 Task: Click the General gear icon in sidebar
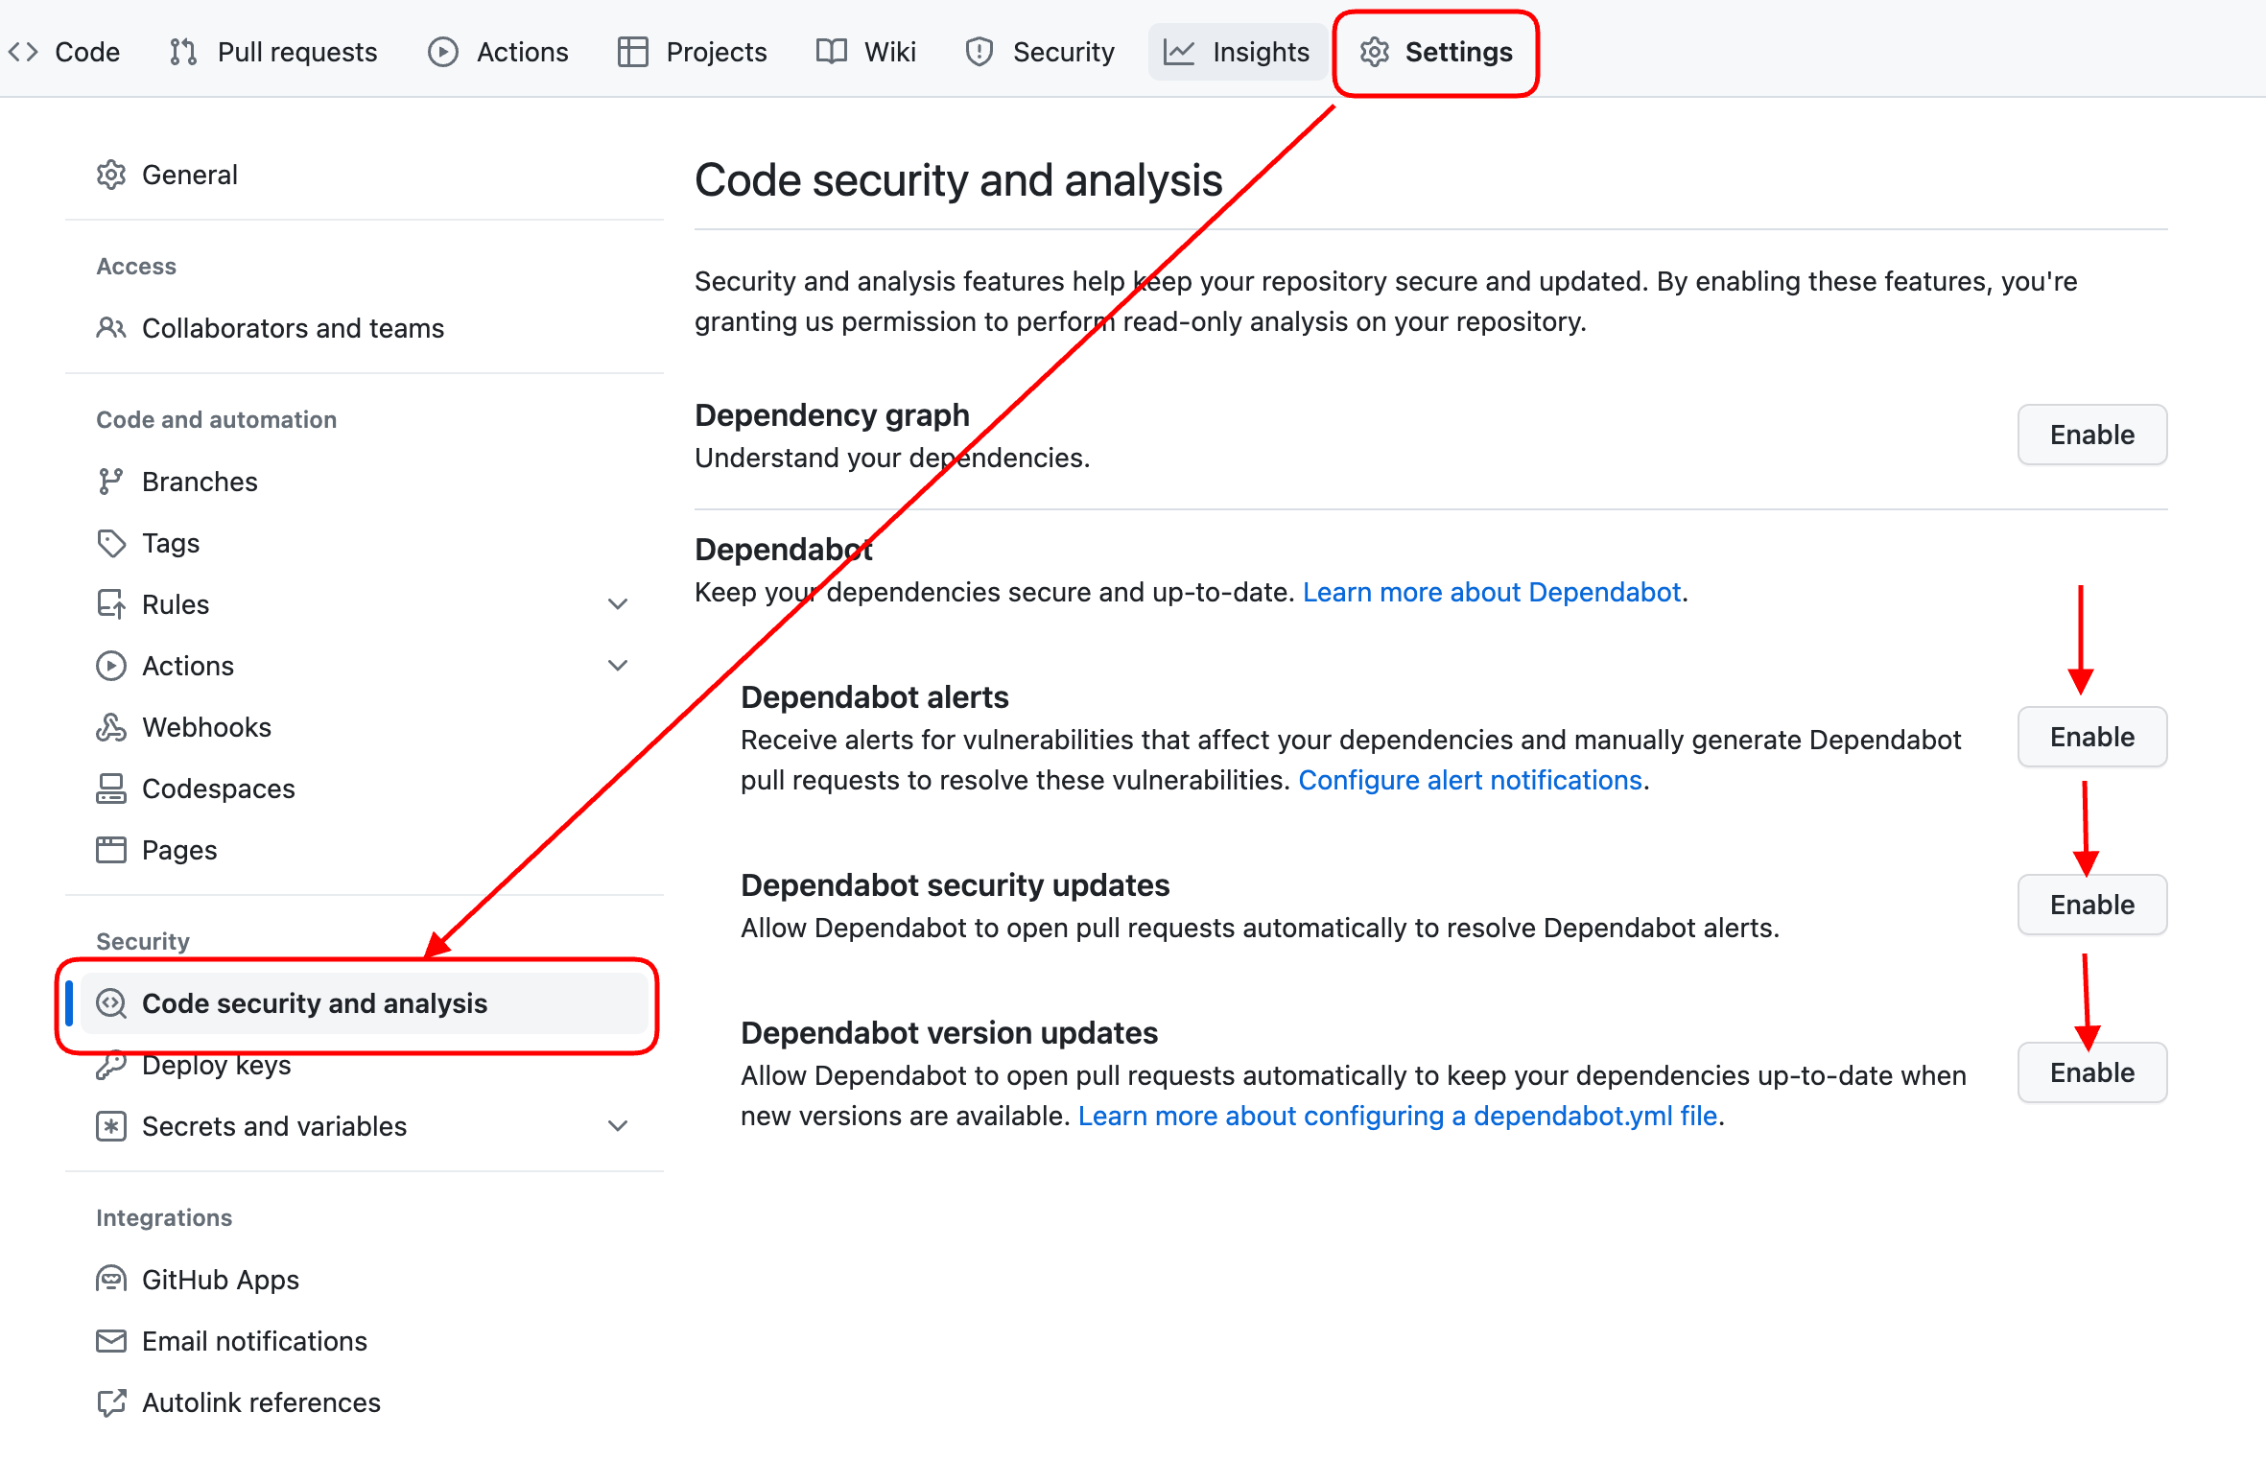click(x=111, y=175)
